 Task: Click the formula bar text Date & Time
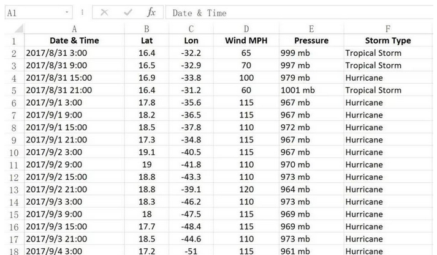point(200,13)
